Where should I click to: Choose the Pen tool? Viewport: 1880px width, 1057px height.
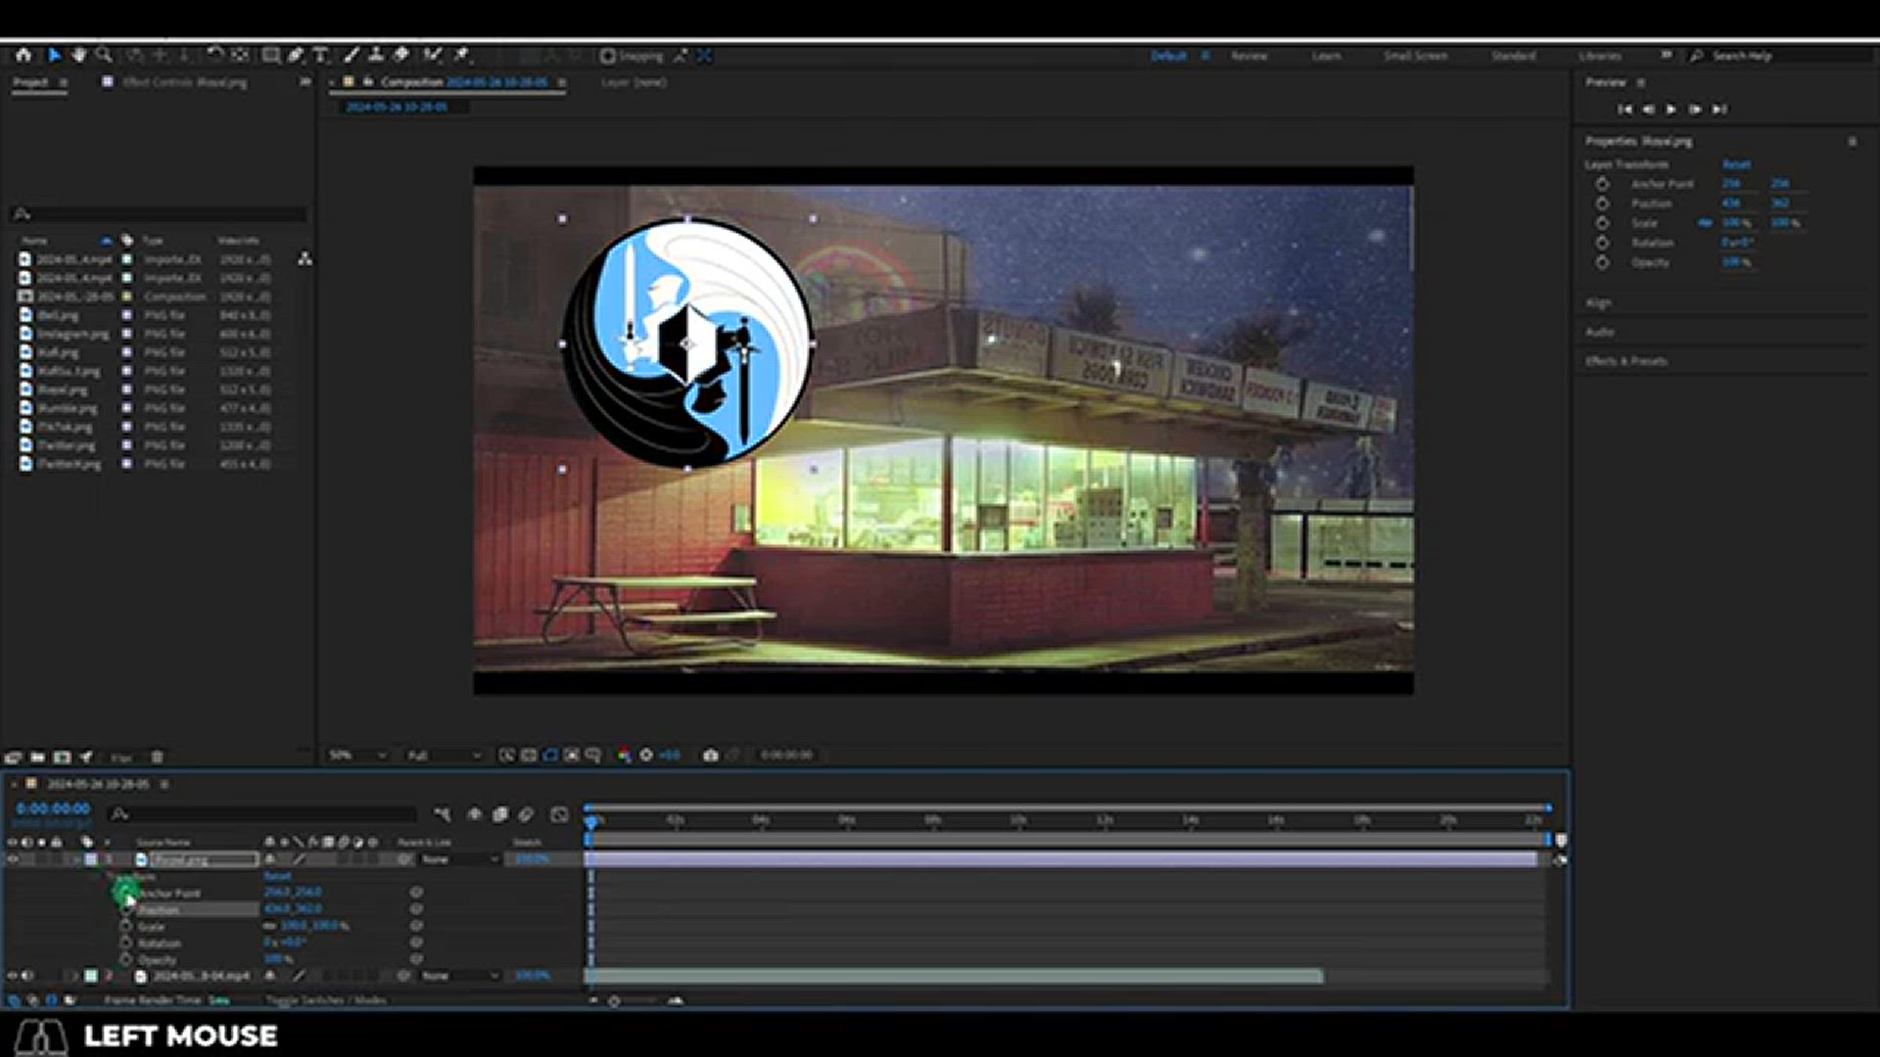click(296, 56)
